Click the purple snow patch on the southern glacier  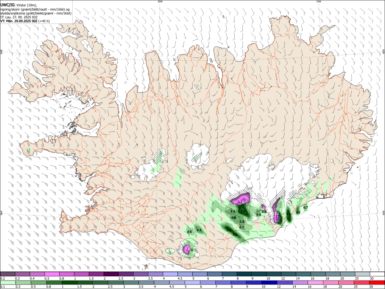(x=186, y=249)
